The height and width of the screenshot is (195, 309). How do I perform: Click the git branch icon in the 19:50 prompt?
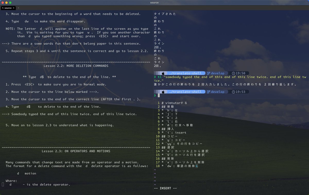click(209, 73)
